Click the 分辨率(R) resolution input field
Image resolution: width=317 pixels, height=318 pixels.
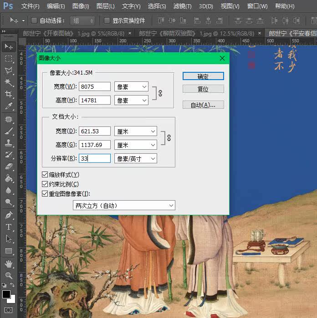[95, 158]
